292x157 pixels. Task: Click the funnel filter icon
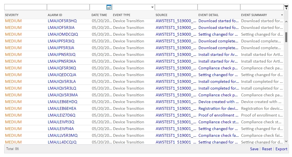pyautogui.click(x=286, y=7)
